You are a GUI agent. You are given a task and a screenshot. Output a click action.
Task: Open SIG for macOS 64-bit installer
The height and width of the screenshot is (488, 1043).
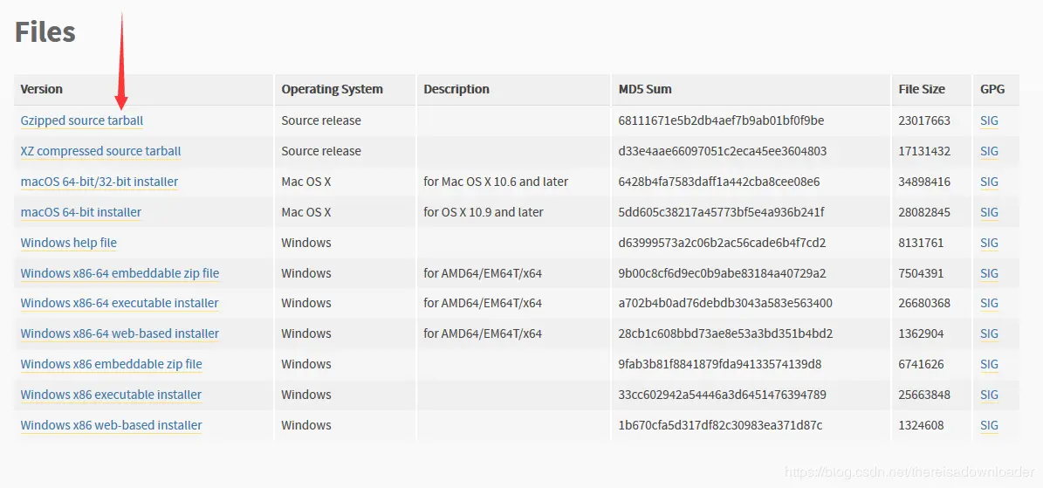[989, 212]
